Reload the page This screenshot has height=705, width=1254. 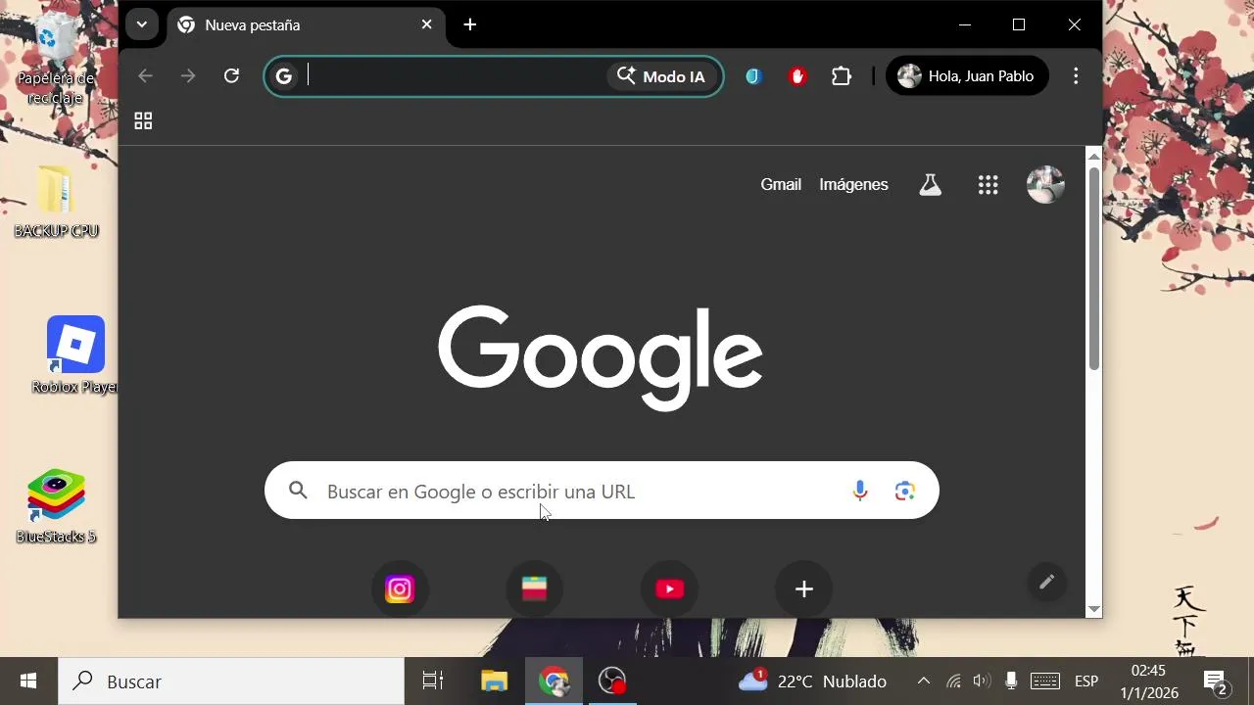point(231,76)
